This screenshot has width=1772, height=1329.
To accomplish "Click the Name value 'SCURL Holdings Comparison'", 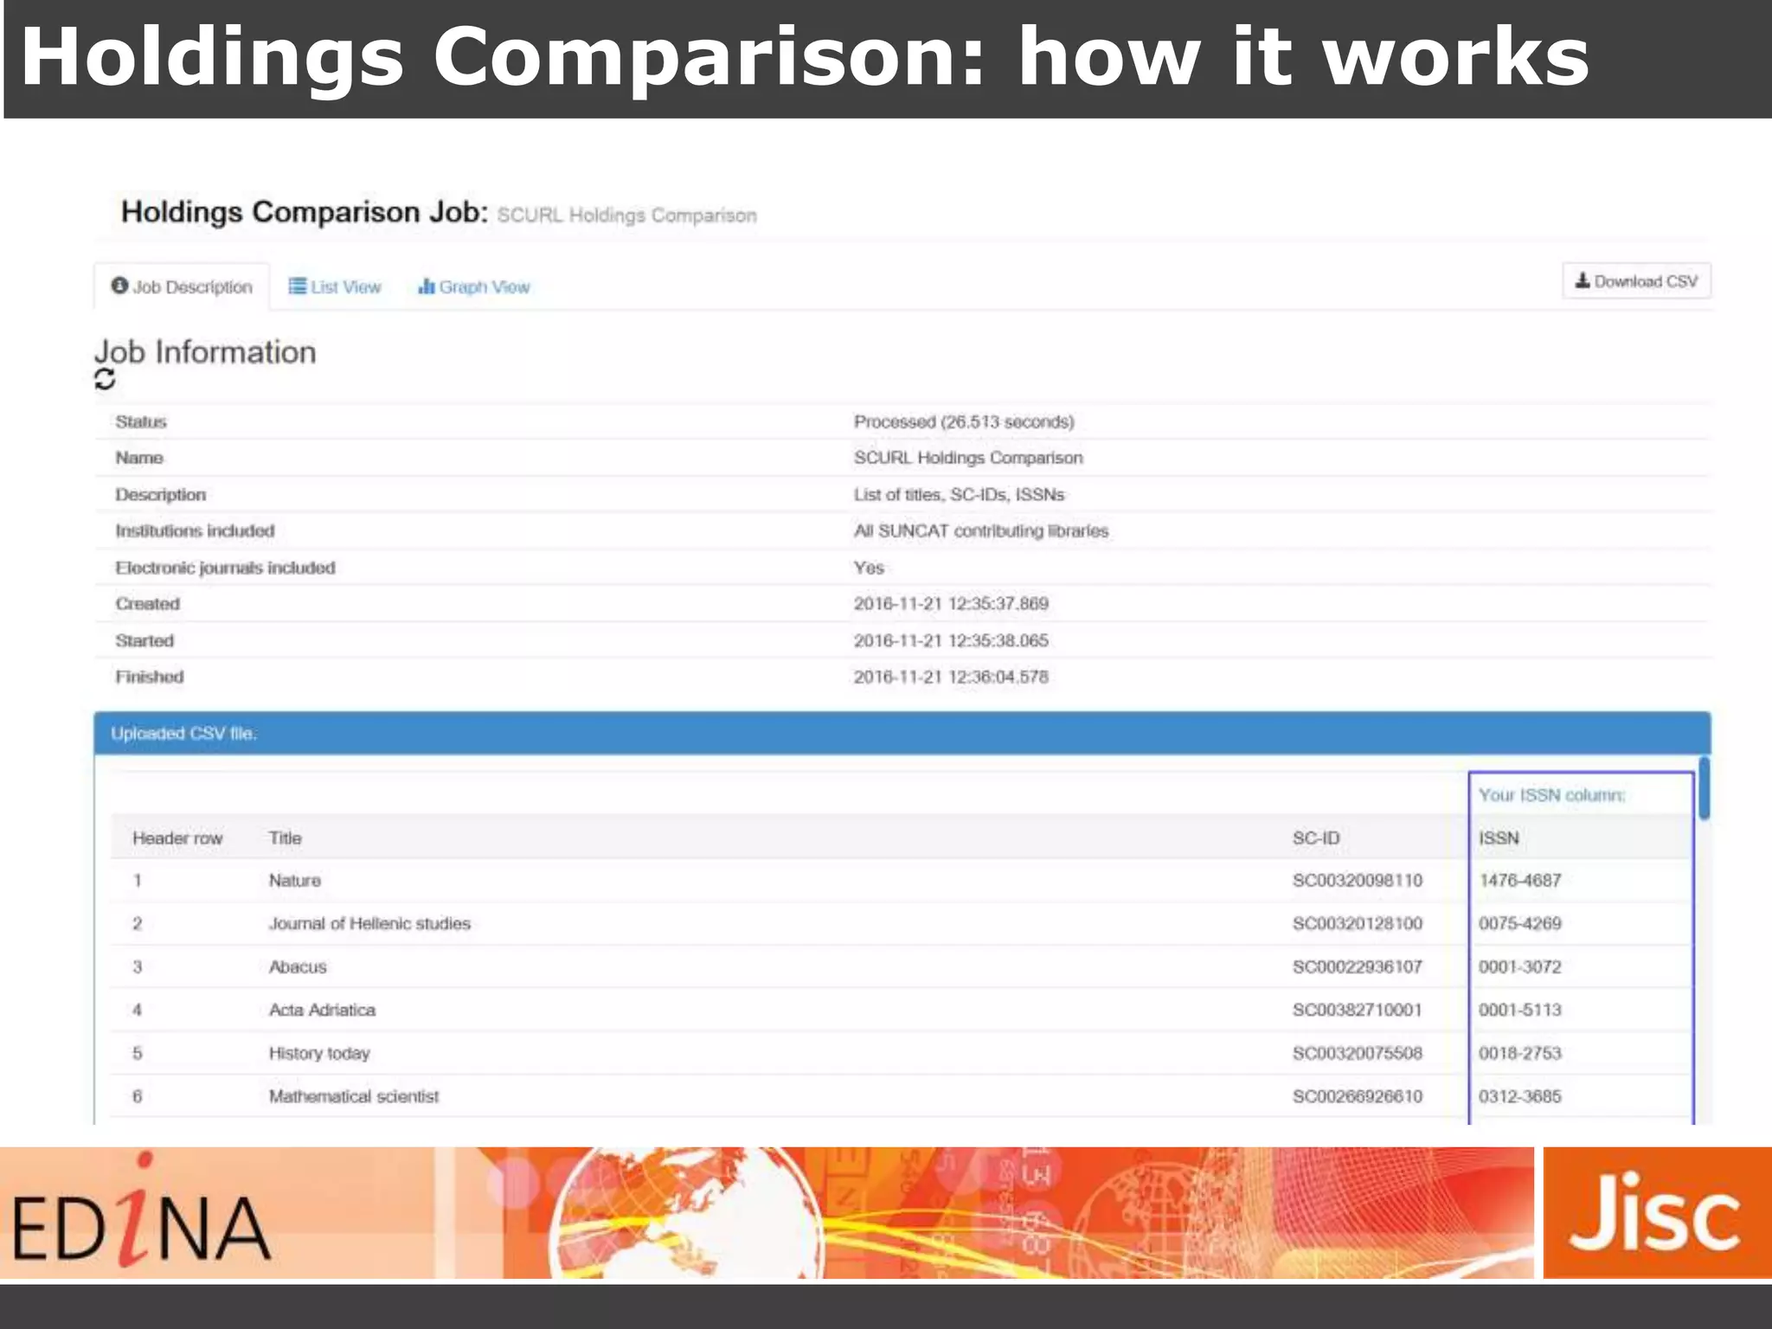I will pos(968,458).
